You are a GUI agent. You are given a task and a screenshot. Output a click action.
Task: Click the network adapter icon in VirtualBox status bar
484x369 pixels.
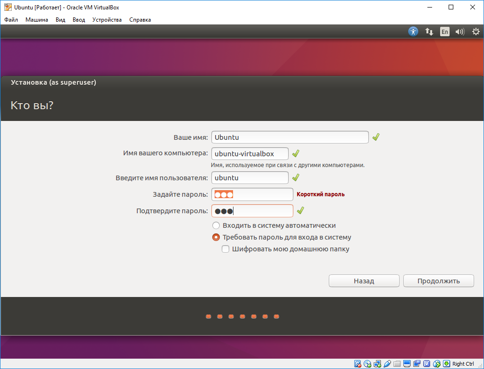[377, 364]
